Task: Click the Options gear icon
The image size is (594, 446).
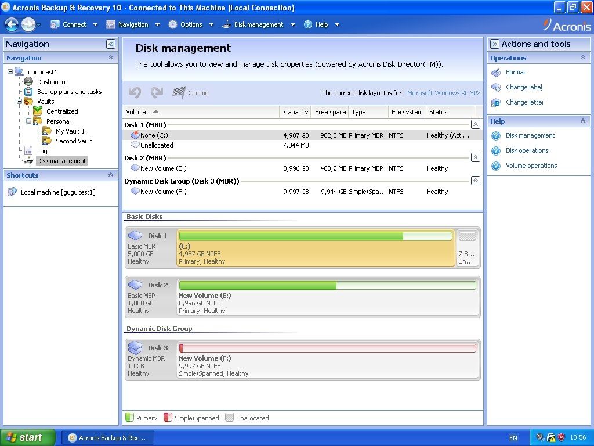Action: [x=173, y=24]
